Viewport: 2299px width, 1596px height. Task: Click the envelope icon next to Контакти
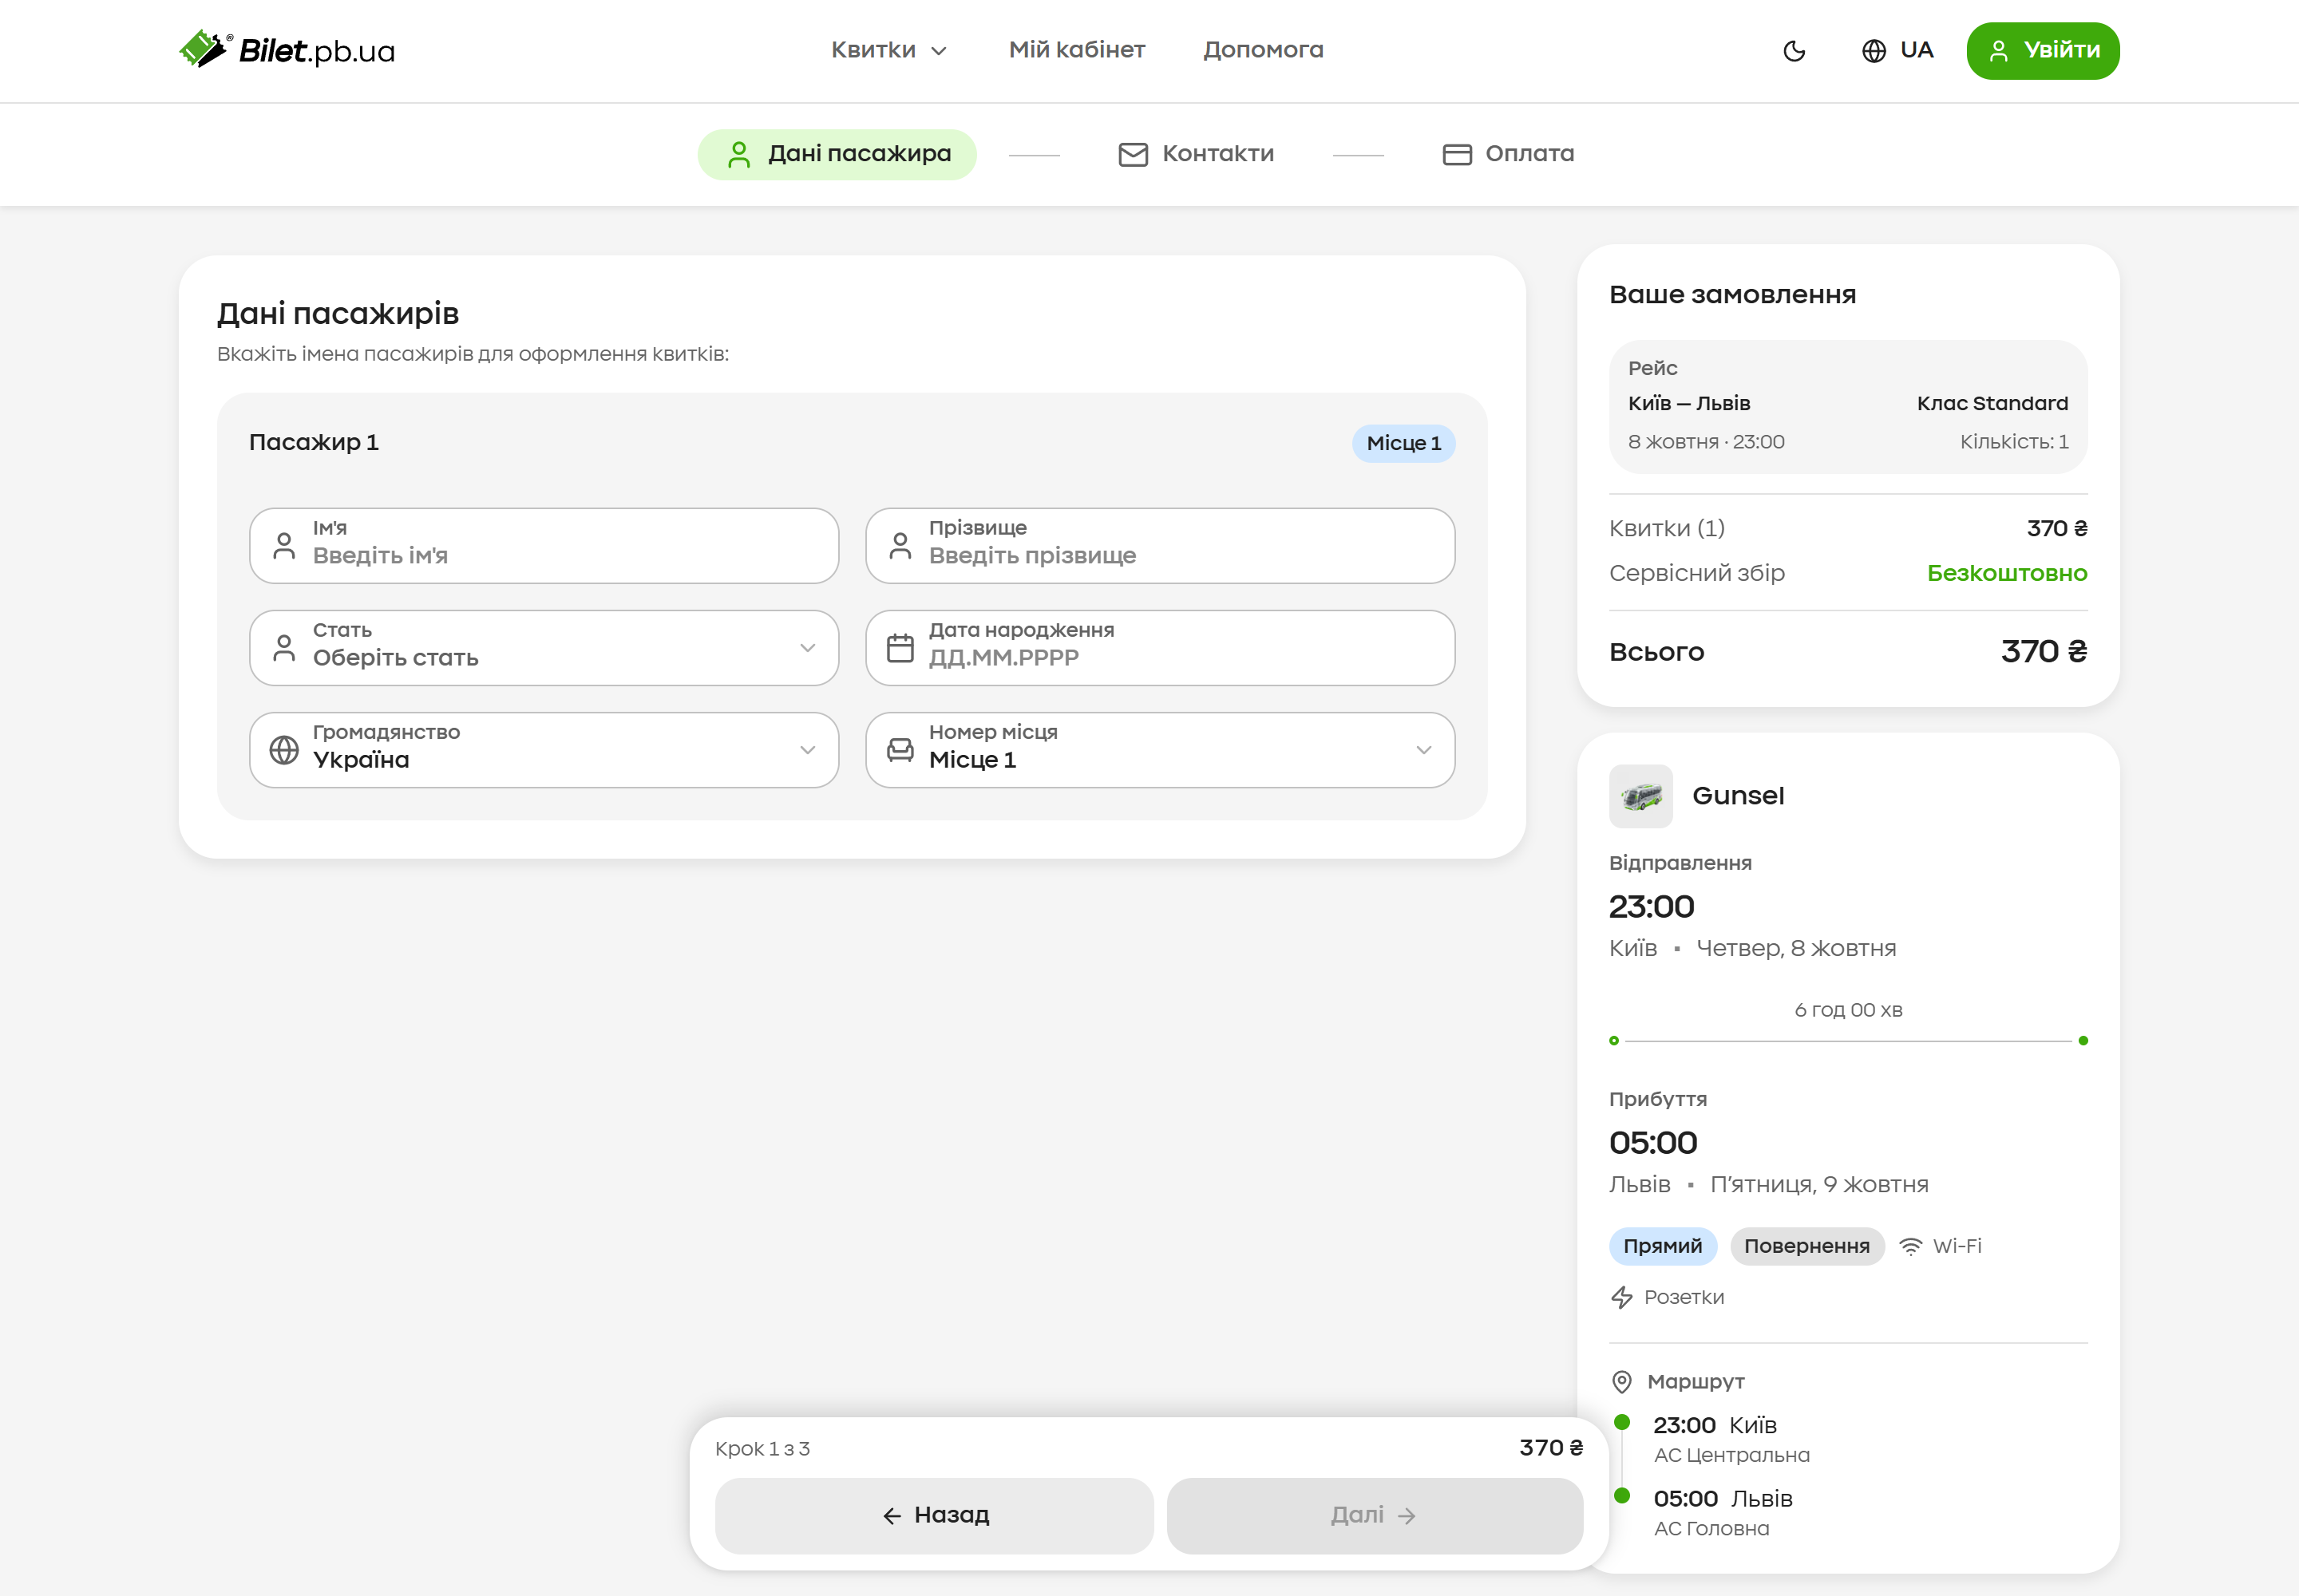pyautogui.click(x=1133, y=154)
